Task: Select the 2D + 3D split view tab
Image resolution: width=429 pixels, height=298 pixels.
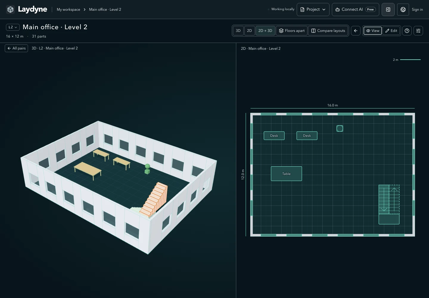Action: 265,31
